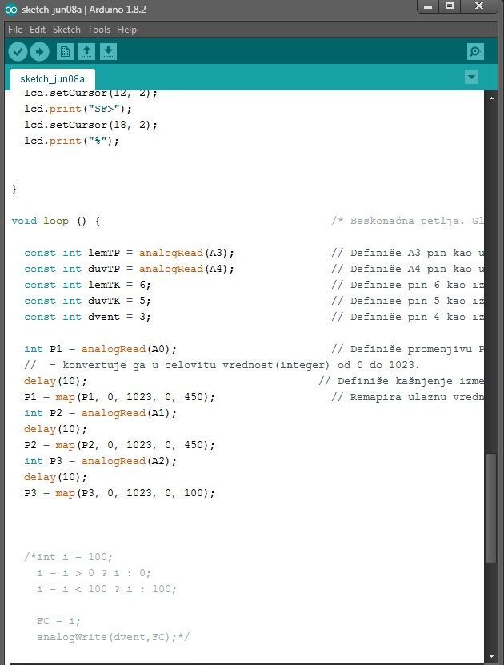Minimize the Arduino window
Viewport: 504px width, 665px height.
426,6
